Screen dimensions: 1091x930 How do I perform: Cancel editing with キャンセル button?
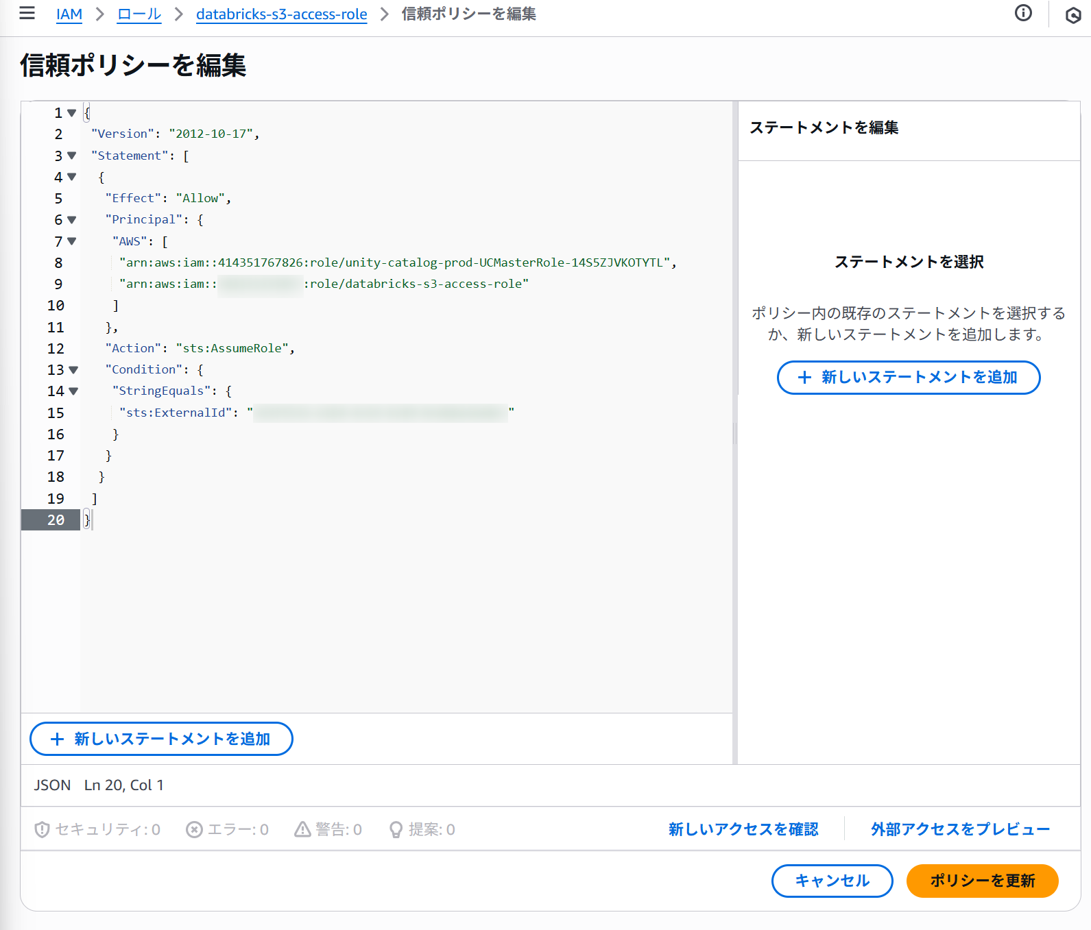[832, 881]
